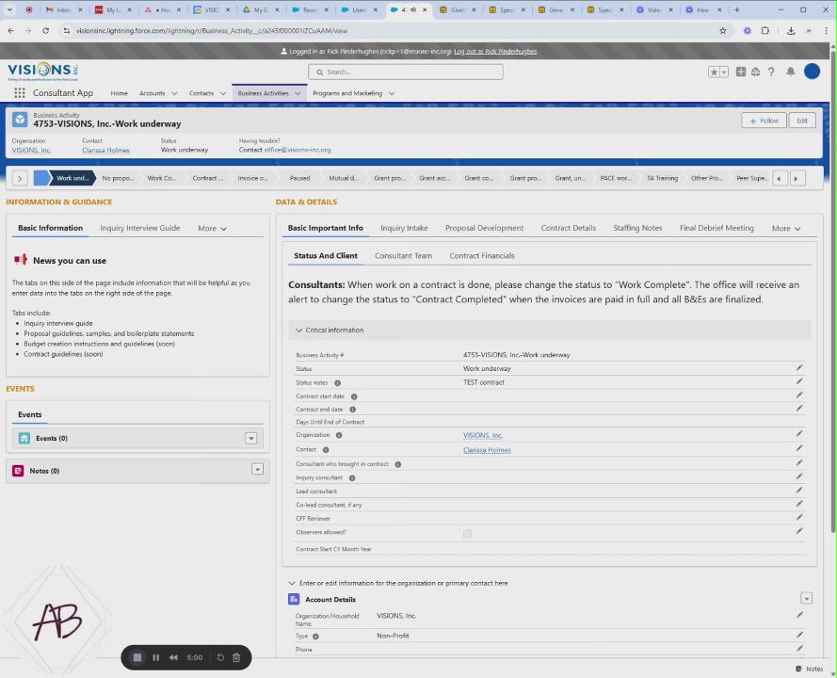
Task: Click the favorites star icon in header
Action: [x=714, y=72]
